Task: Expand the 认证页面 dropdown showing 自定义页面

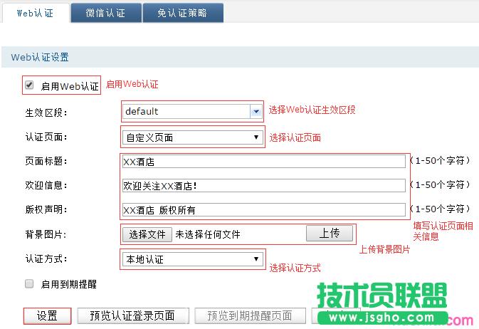Action: (192, 137)
